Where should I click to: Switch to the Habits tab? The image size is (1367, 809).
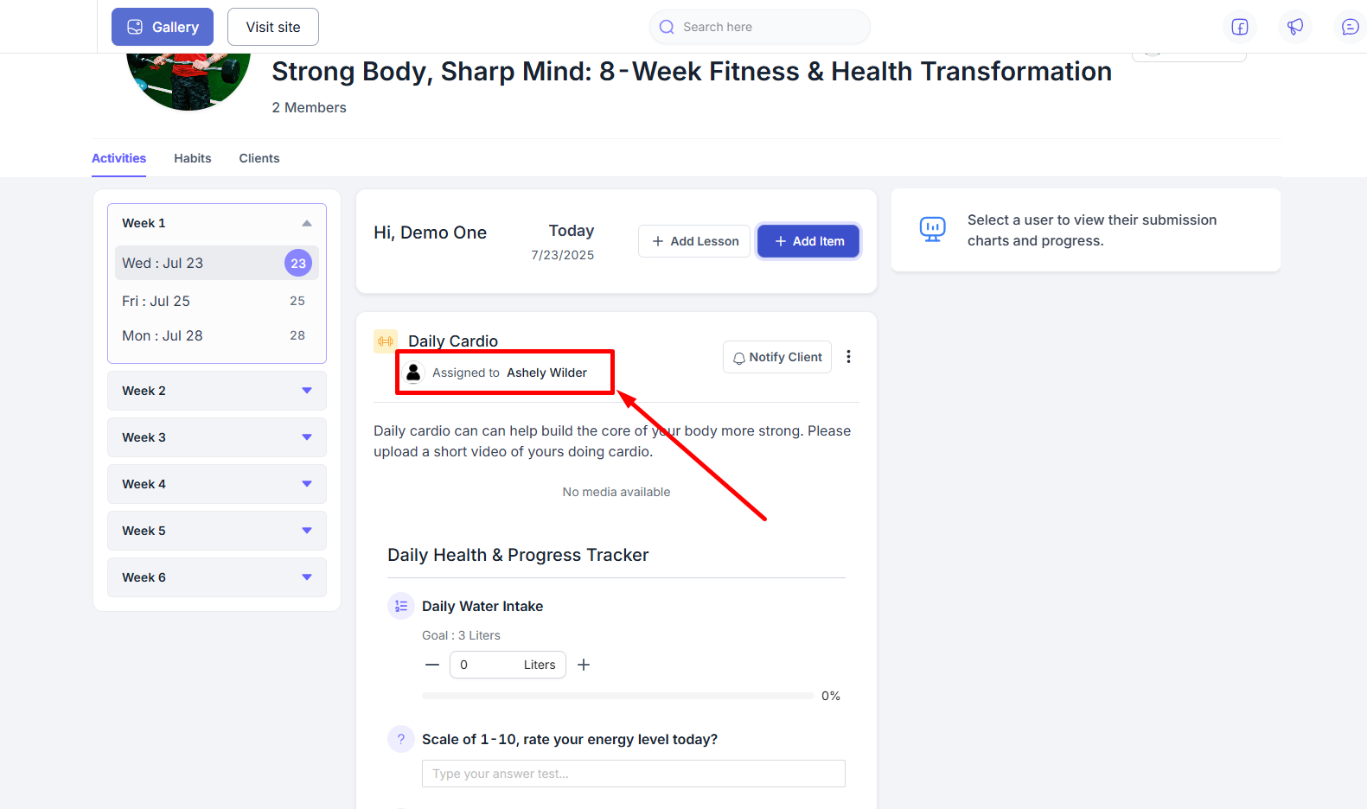pos(192,158)
